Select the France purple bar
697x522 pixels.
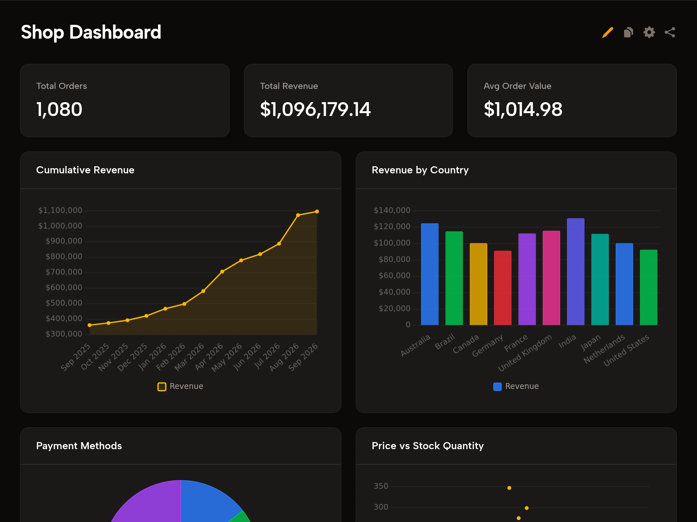pyautogui.click(x=527, y=279)
